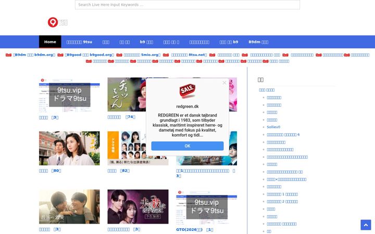This screenshot has width=375, height=234.
Task: Open the navigation item ending with b9
Action: click(229, 42)
